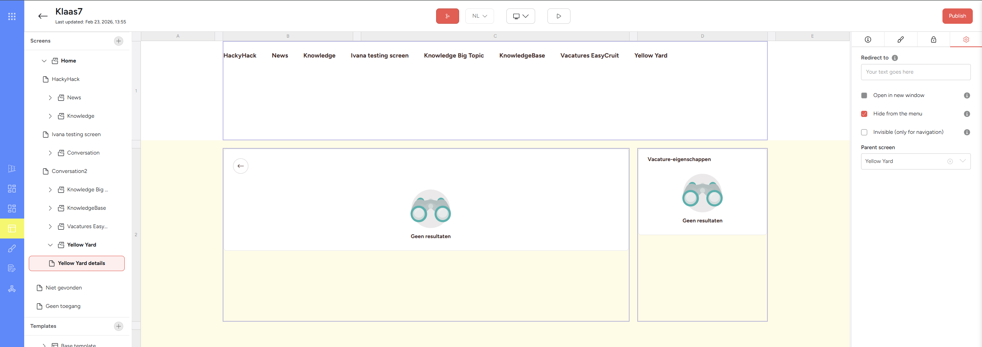Add a new template with plus icon
Image resolution: width=982 pixels, height=347 pixels.
tap(119, 326)
